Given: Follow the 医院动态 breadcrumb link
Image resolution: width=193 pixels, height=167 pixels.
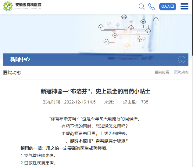Looking at the screenshot, I should [x=181, y=72].
